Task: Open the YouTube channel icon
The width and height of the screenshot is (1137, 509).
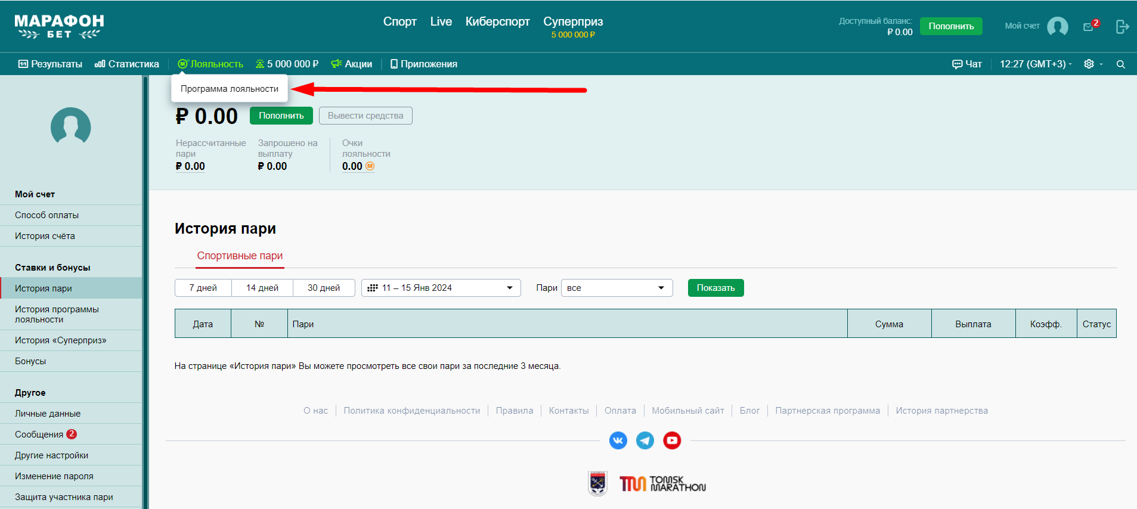Action: (x=672, y=440)
